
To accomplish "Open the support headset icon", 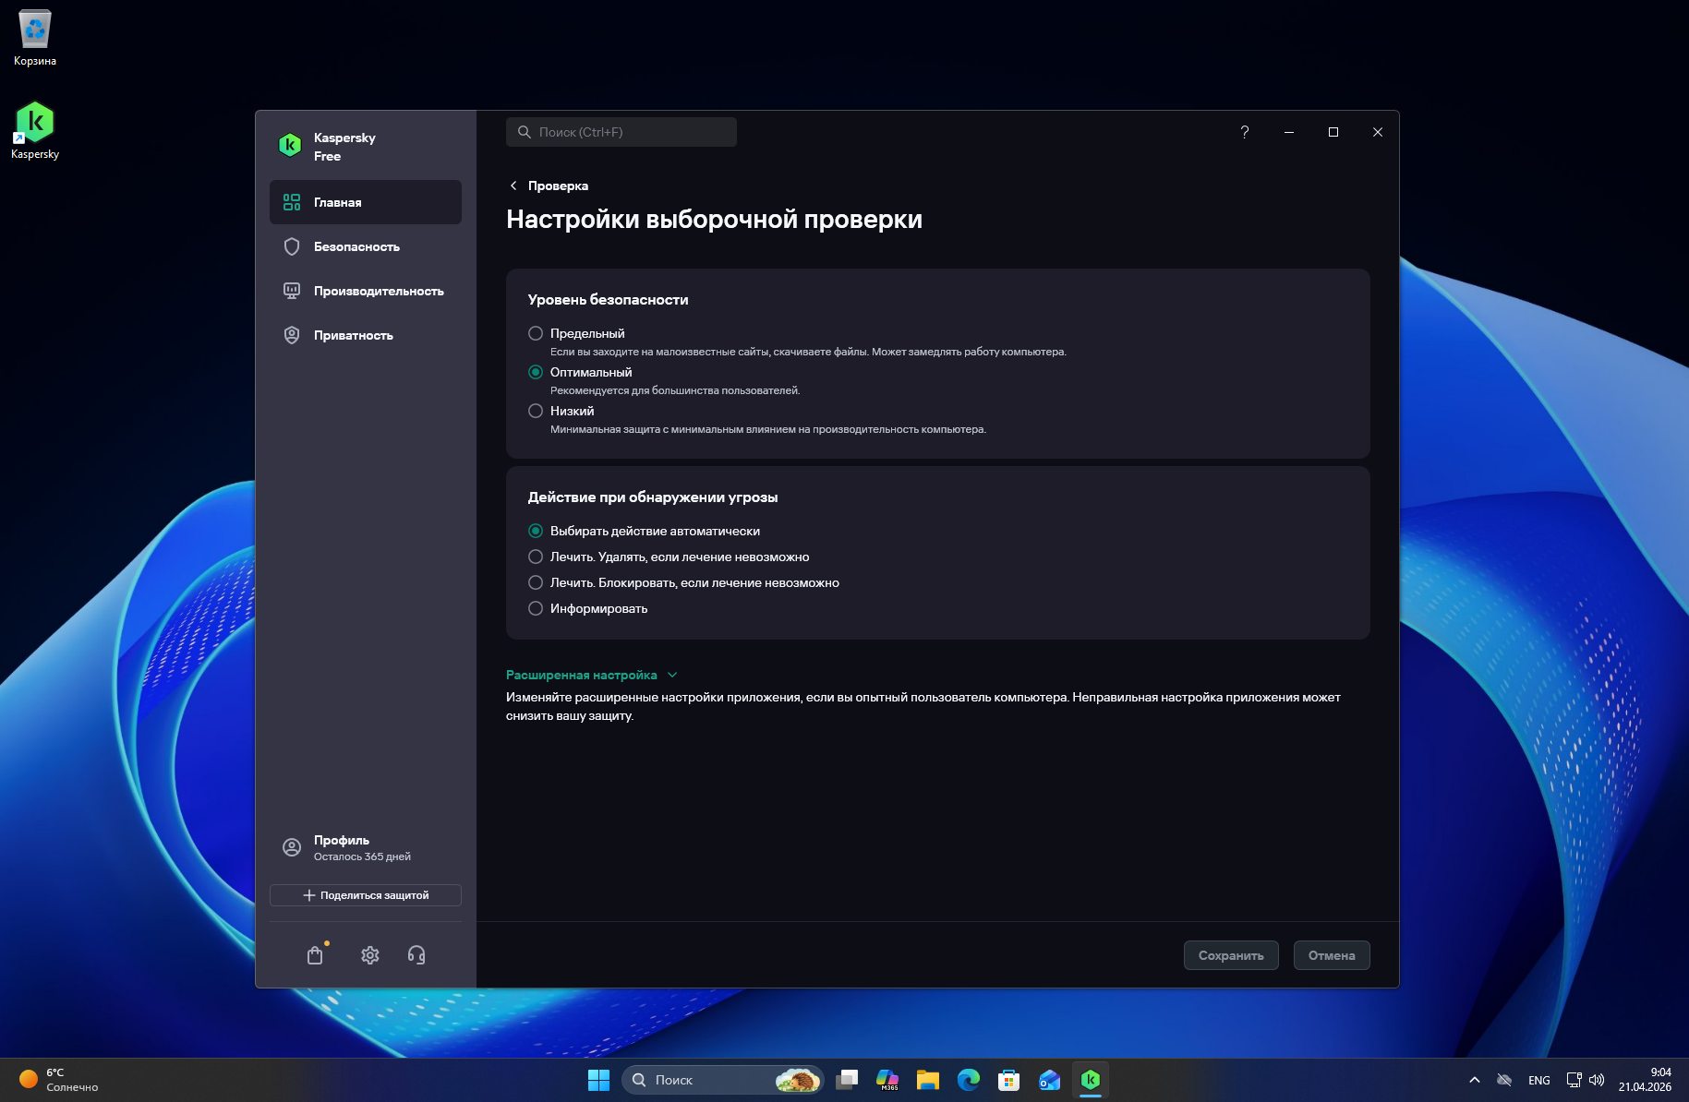I will coord(416,955).
